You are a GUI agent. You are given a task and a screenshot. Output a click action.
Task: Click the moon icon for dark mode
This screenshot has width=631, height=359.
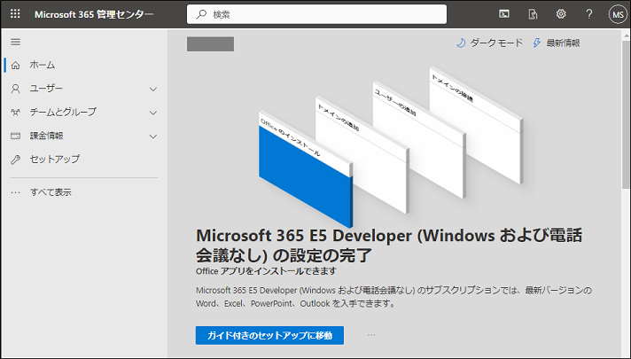tap(461, 43)
